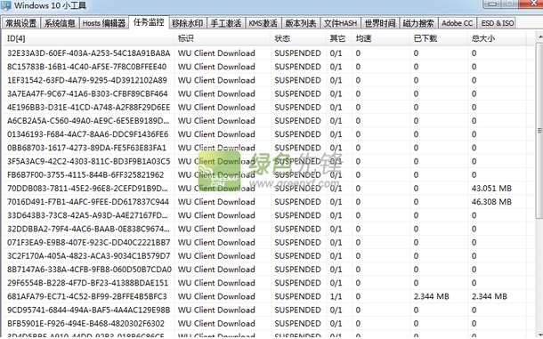
Task: Select the 文件HASH tab
Action: 340,23
